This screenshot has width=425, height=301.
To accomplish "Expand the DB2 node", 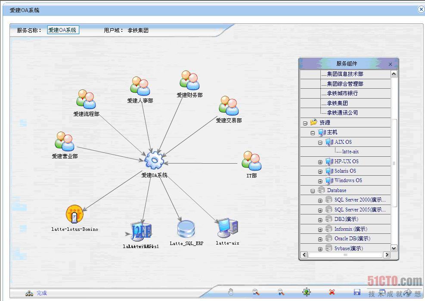I will click(320, 220).
